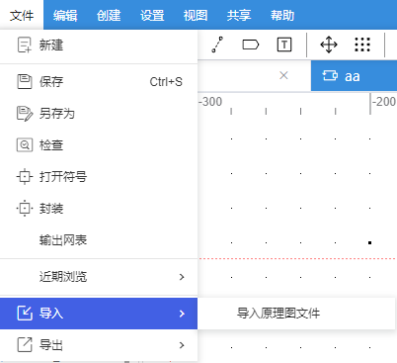This screenshot has width=397, height=363.
Task: Open the 文件 menu
Action: coord(22,15)
